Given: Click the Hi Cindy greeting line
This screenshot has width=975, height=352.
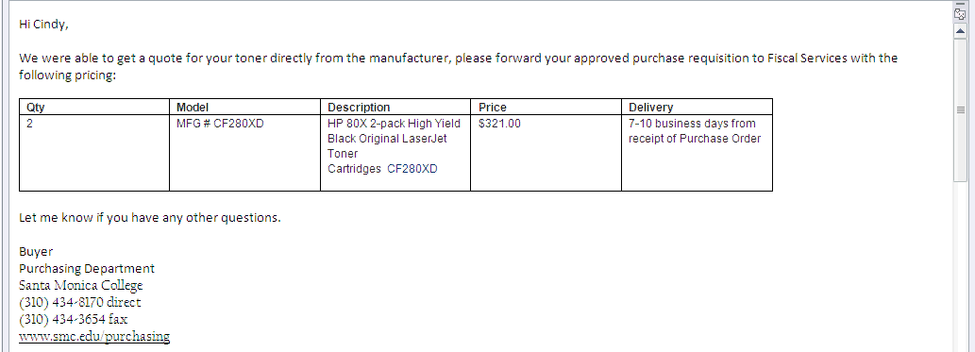Looking at the screenshot, I should click(x=43, y=25).
